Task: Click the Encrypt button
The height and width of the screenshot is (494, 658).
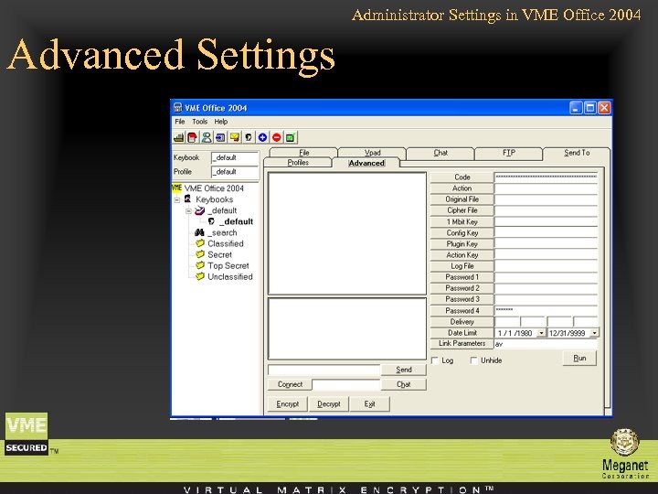Action: [x=288, y=404]
